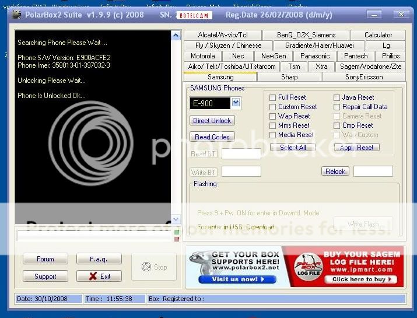This screenshot has width=417, height=318.
Task: Open the Philips tab
Action: tap(390, 56)
